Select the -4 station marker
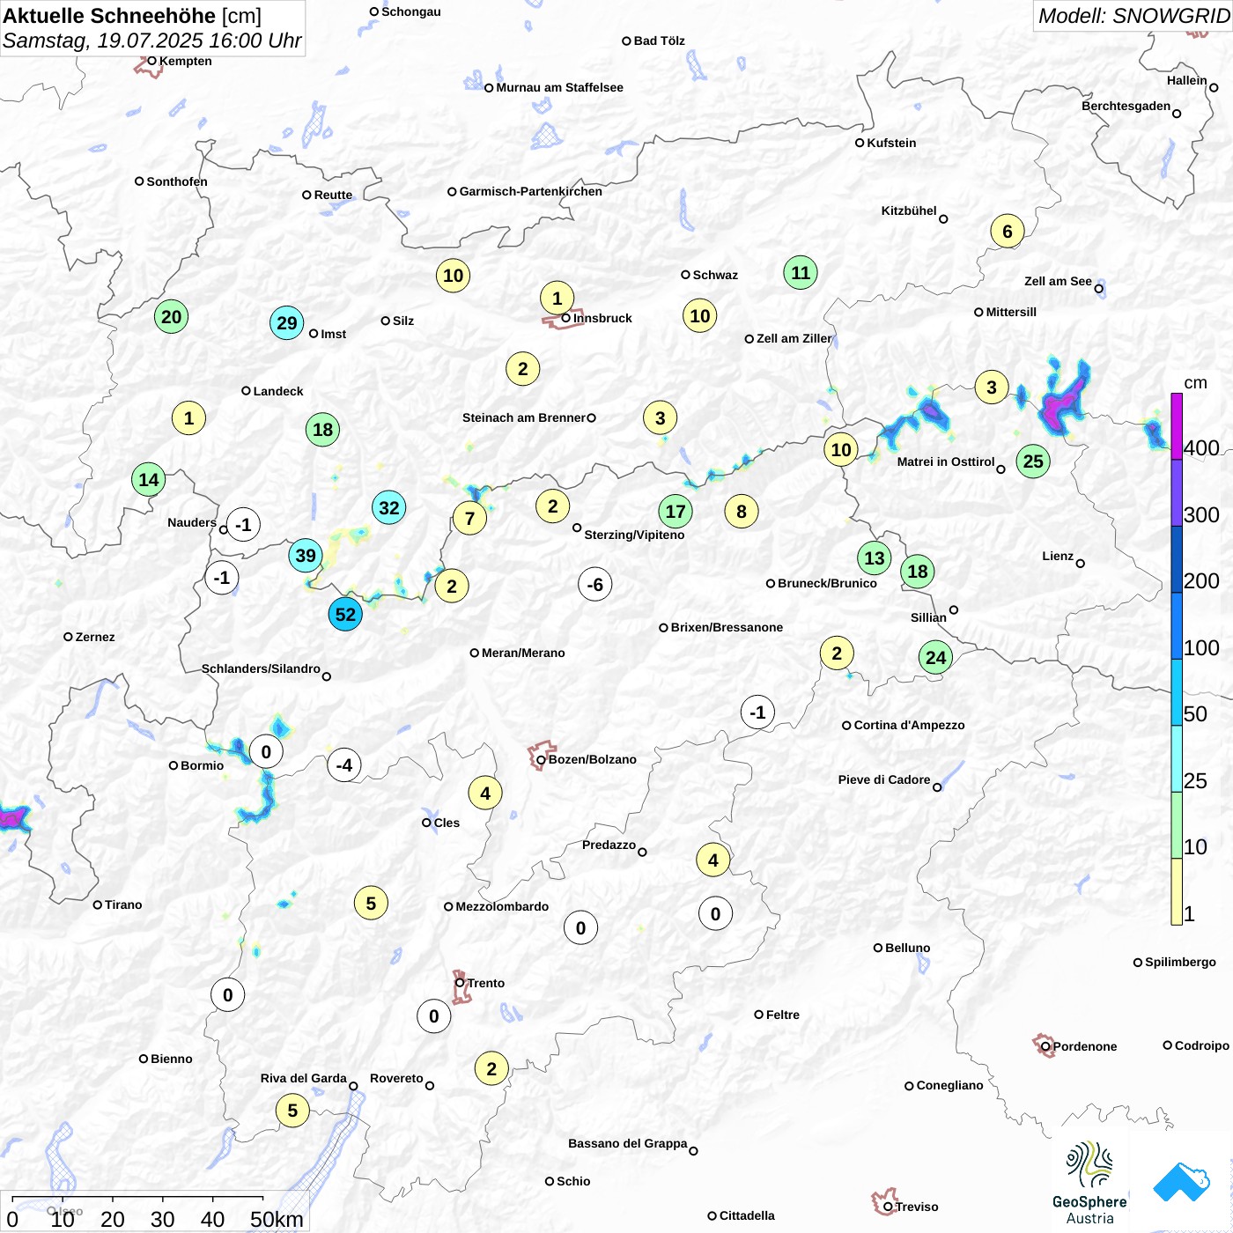The width and height of the screenshot is (1233, 1233). (x=344, y=765)
